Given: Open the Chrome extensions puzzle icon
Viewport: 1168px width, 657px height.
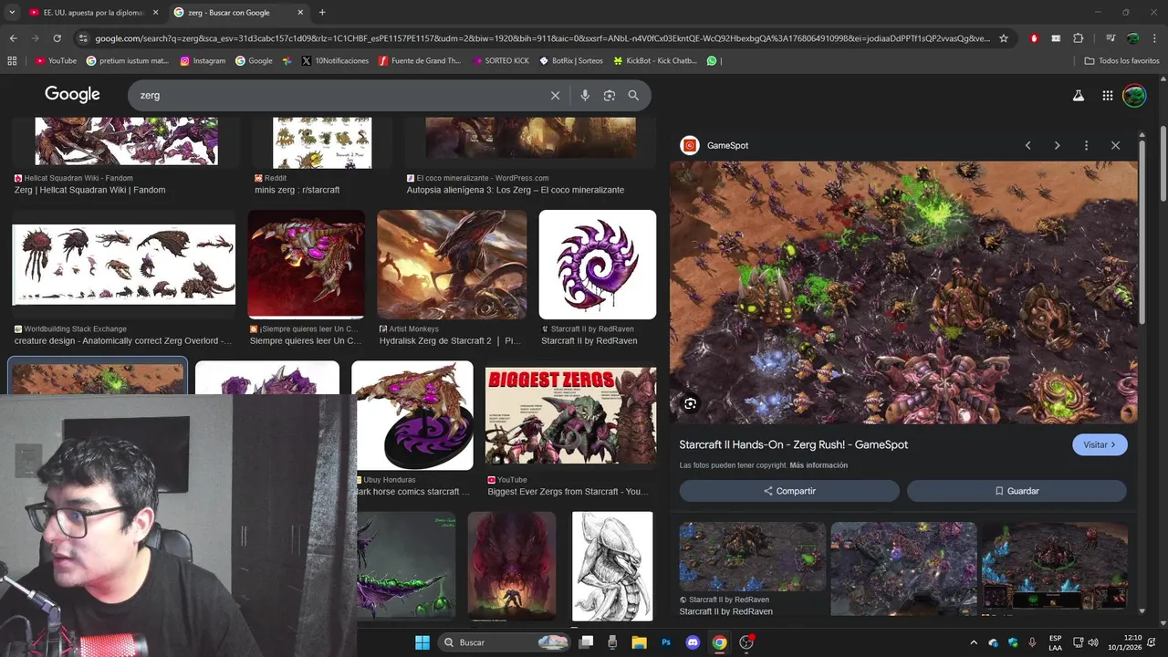Looking at the screenshot, I should [1078, 38].
